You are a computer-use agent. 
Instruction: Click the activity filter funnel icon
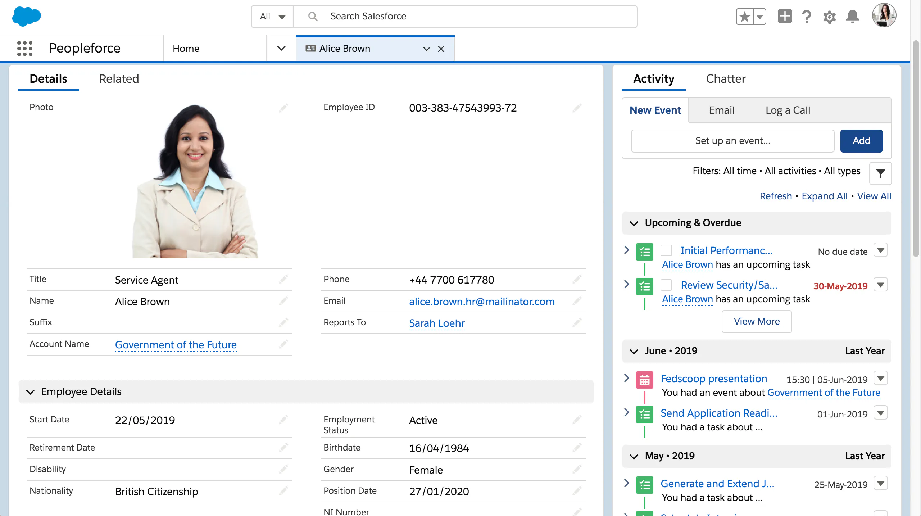coord(880,173)
